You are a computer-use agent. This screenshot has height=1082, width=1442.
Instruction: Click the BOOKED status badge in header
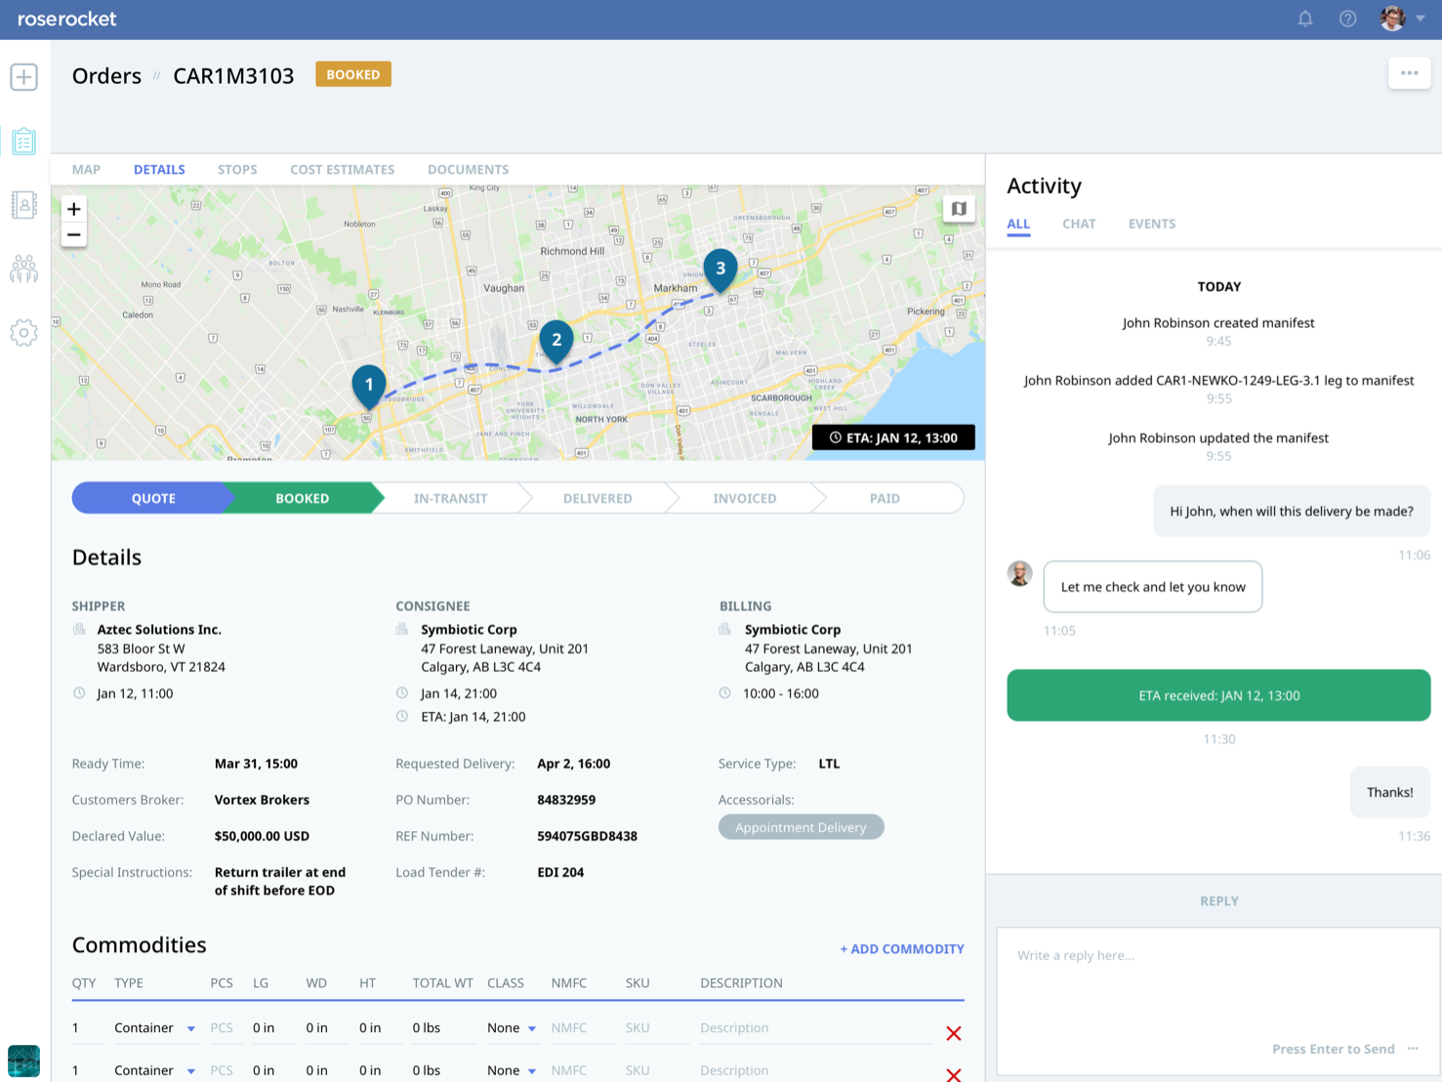point(353,74)
